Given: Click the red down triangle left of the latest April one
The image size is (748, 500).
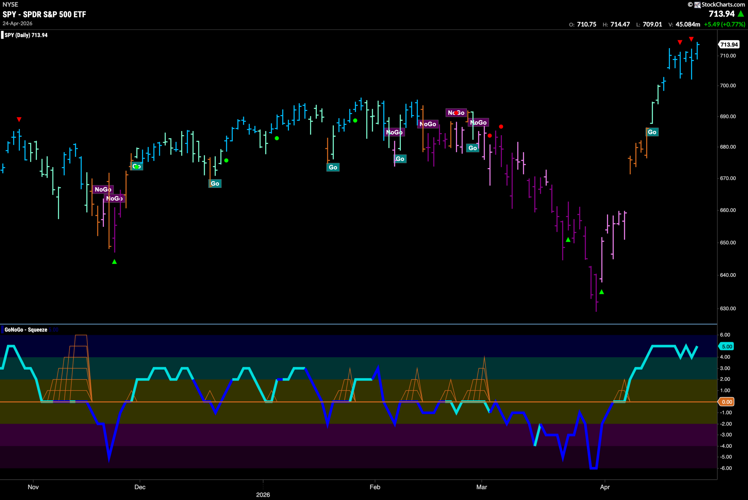Looking at the screenshot, I should (680, 42).
